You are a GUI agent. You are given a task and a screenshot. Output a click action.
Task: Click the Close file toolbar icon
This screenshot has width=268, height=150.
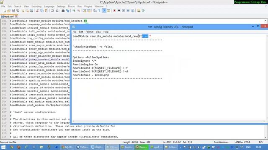click(23, 11)
